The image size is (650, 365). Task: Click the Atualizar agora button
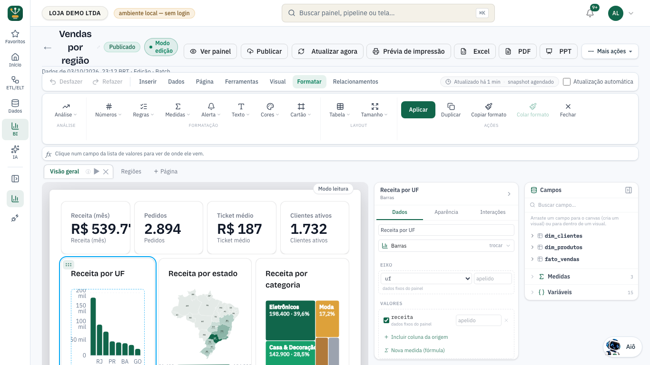pyautogui.click(x=328, y=51)
